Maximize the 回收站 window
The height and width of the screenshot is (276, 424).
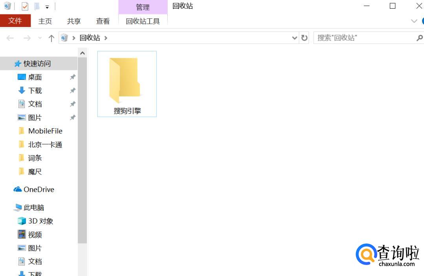tap(393, 6)
